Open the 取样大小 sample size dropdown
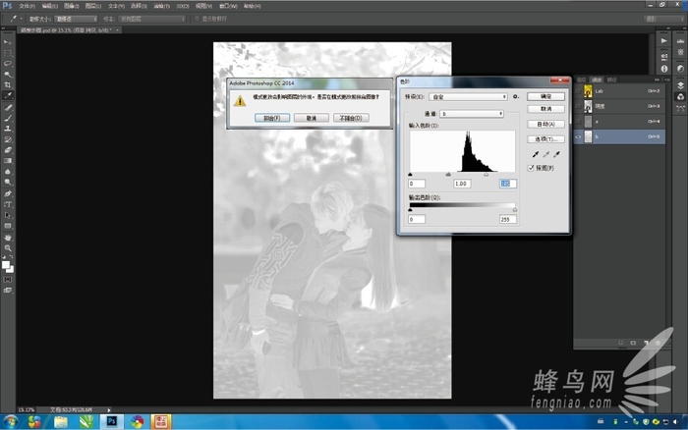The width and height of the screenshot is (688, 430). [76, 19]
